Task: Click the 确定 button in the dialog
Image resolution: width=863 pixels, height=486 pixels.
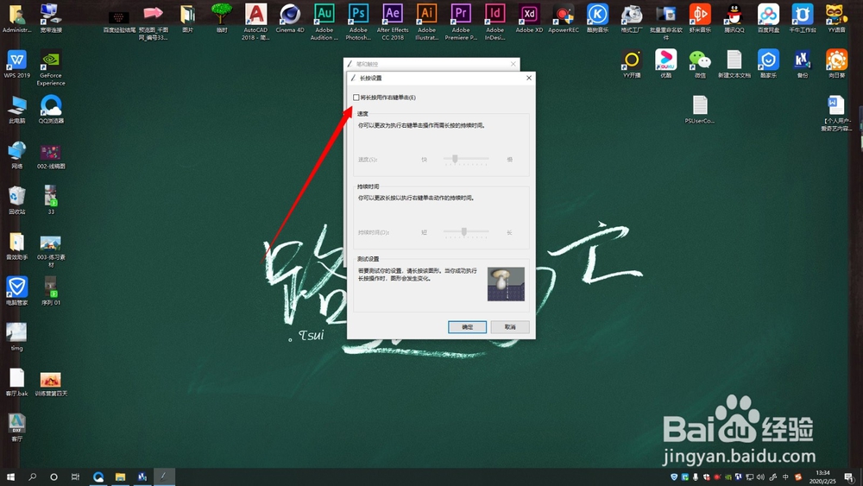Action: pos(467,327)
